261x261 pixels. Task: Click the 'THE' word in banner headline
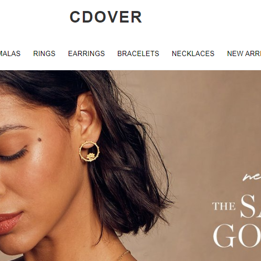pyautogui.click(x=224, y=206)
